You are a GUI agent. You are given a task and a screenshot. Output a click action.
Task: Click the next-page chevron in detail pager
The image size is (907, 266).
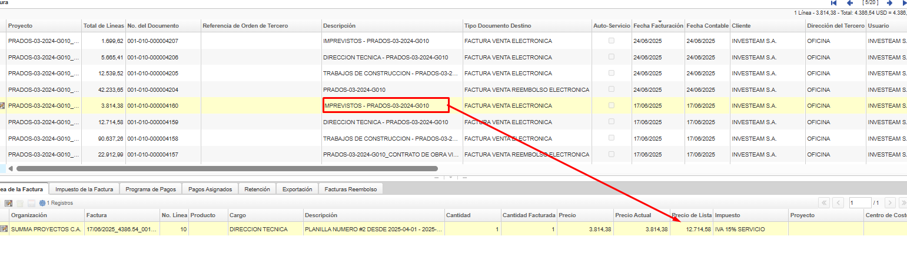[890, 203]
